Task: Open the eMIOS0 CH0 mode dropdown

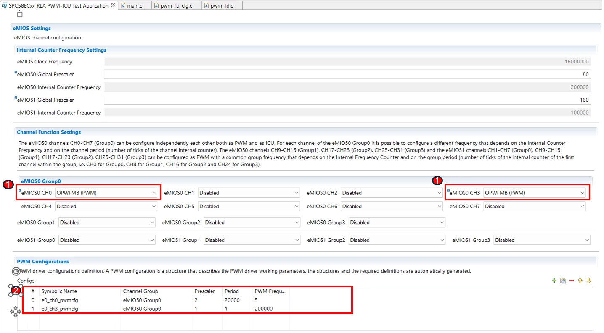Action: (x=106, y=193)
